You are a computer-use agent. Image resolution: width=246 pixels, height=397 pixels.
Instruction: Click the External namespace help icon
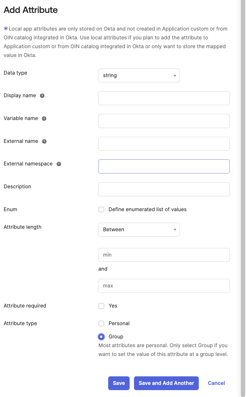[x=59, y=164]
